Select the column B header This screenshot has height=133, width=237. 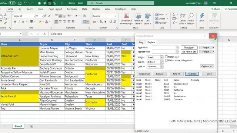(x=51, y=40)
